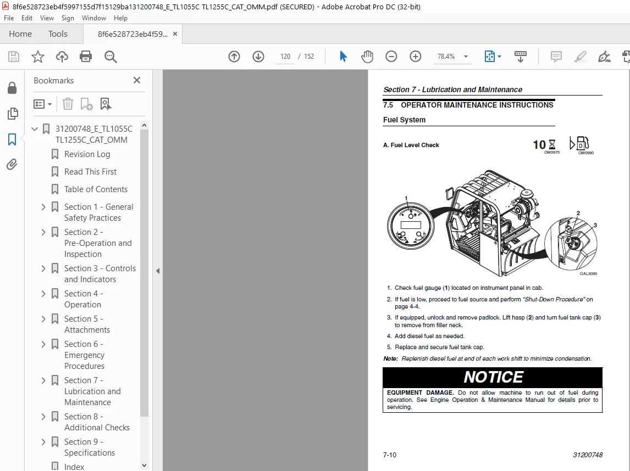Expand Section 7 - Lubrication and Maintenance
630x471 pixels.
(43, 380)
